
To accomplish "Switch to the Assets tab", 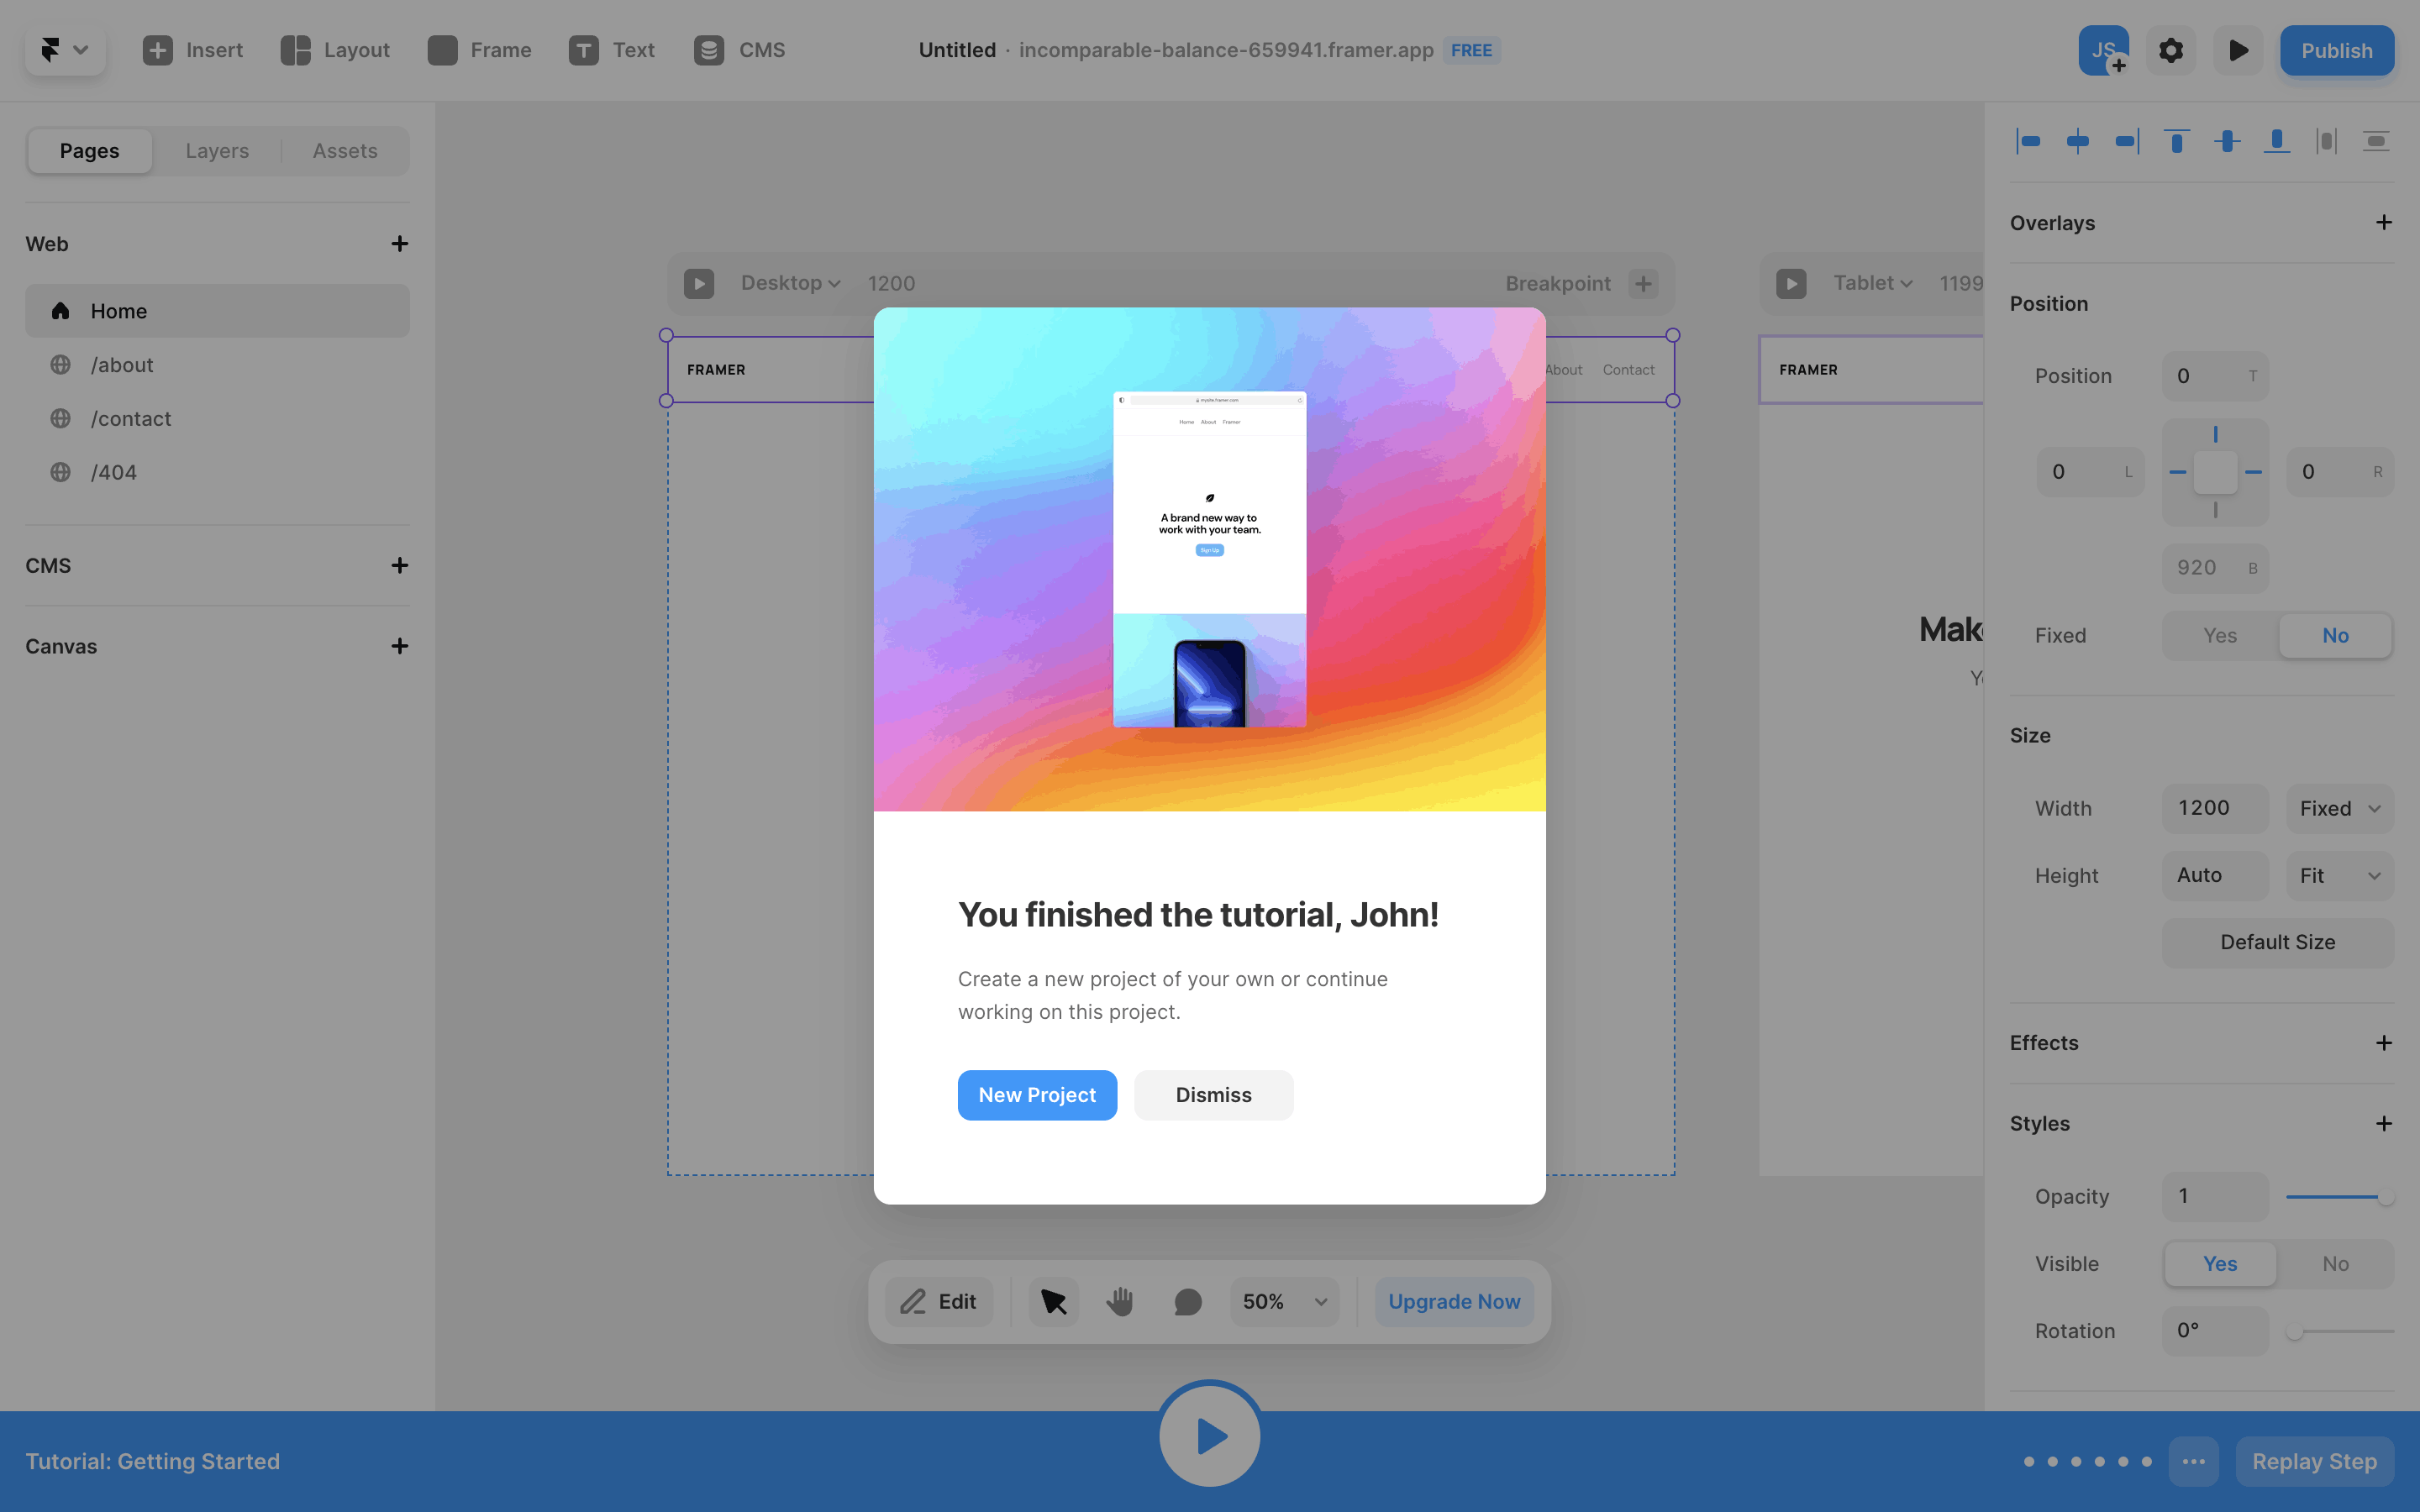I will [x=345, y=151].
